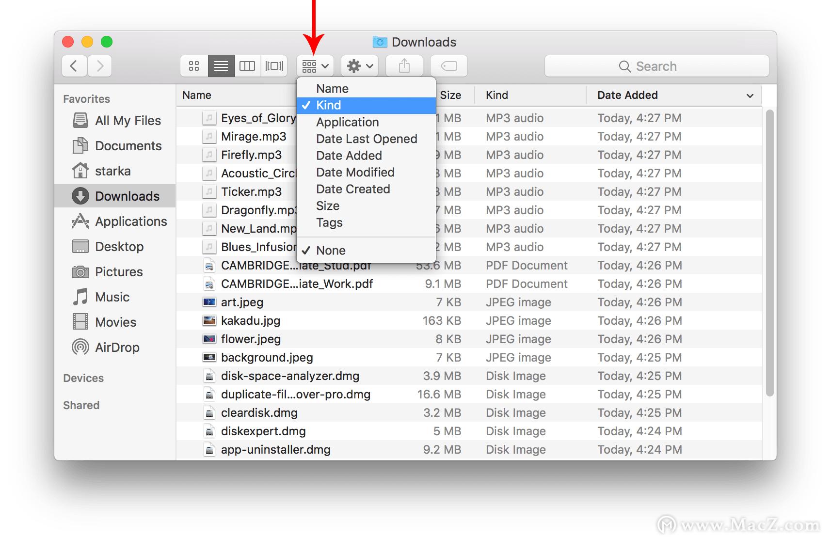Switch to list view
Screen dimensions: 831x538
pyautogui.click(x=221, y=66)
